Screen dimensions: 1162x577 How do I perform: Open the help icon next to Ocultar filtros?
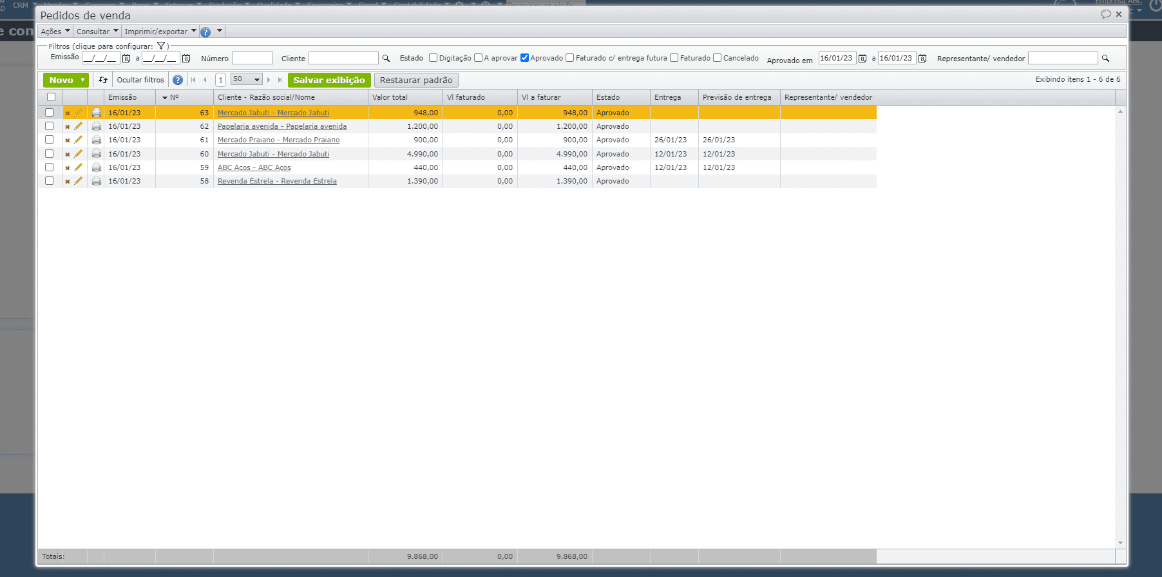(178, 80)
